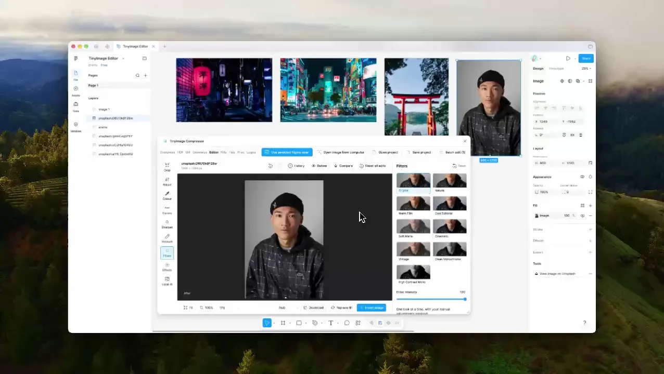Toggle Before view in the plugin
The width and height of the screenshot is (664, 374).
tap(319, 166)
